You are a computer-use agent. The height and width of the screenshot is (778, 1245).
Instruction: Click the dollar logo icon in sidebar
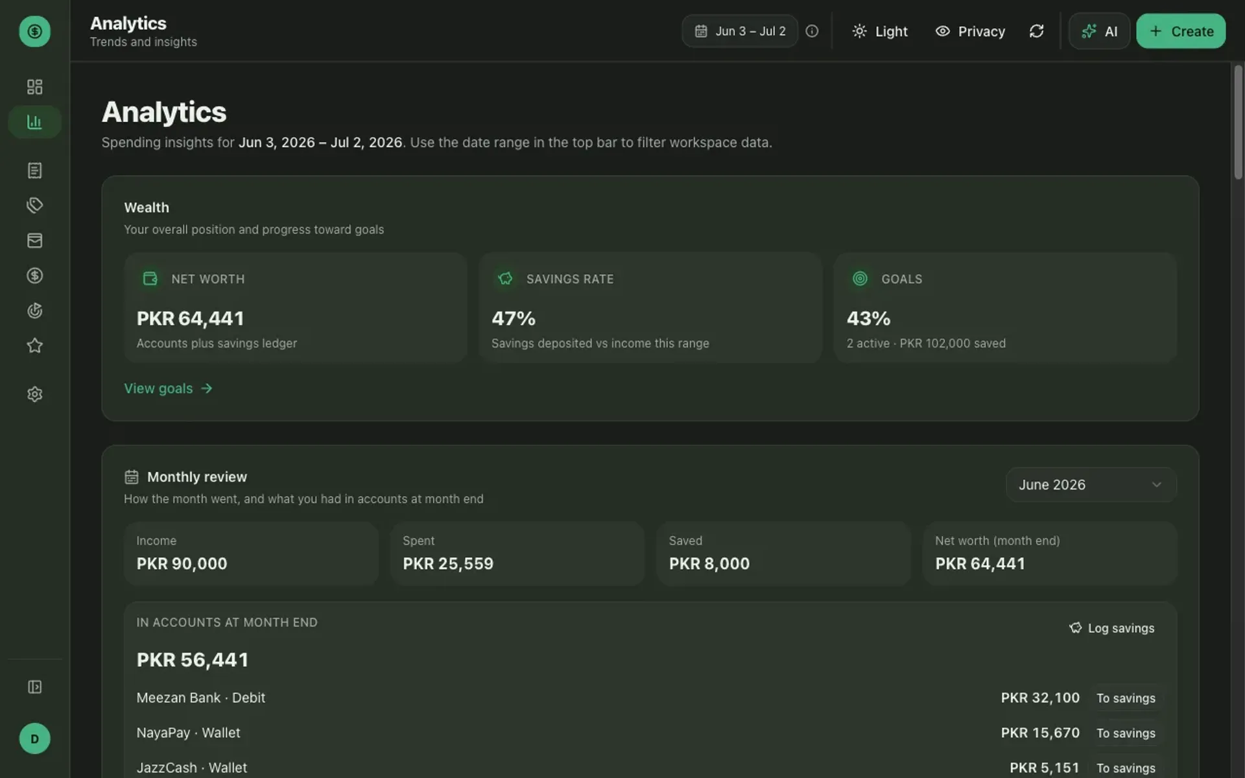[34, 31]
